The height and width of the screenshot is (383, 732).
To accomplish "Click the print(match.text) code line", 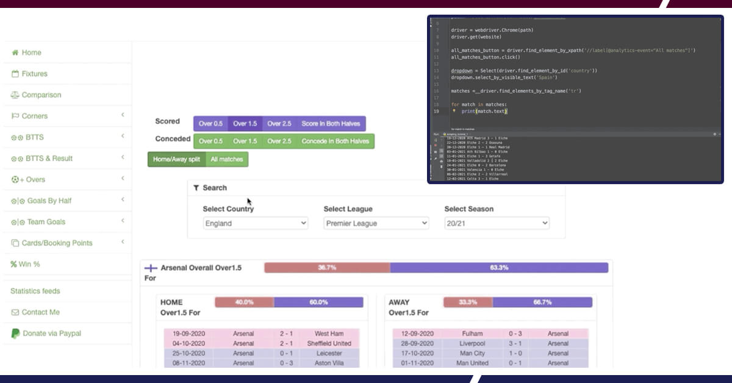I will (x=485, y=111).
